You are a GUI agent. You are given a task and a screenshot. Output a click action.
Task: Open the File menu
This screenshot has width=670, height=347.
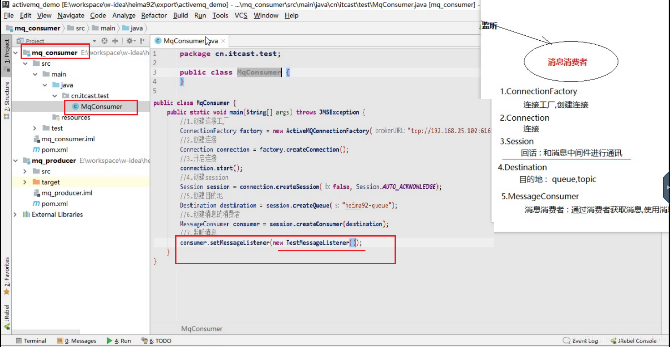[x=9, y=15]
